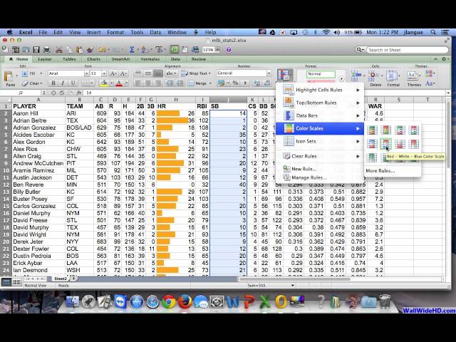456x342 pixels.
Task: Click the Increase Font Size icon
Action: 113,73
